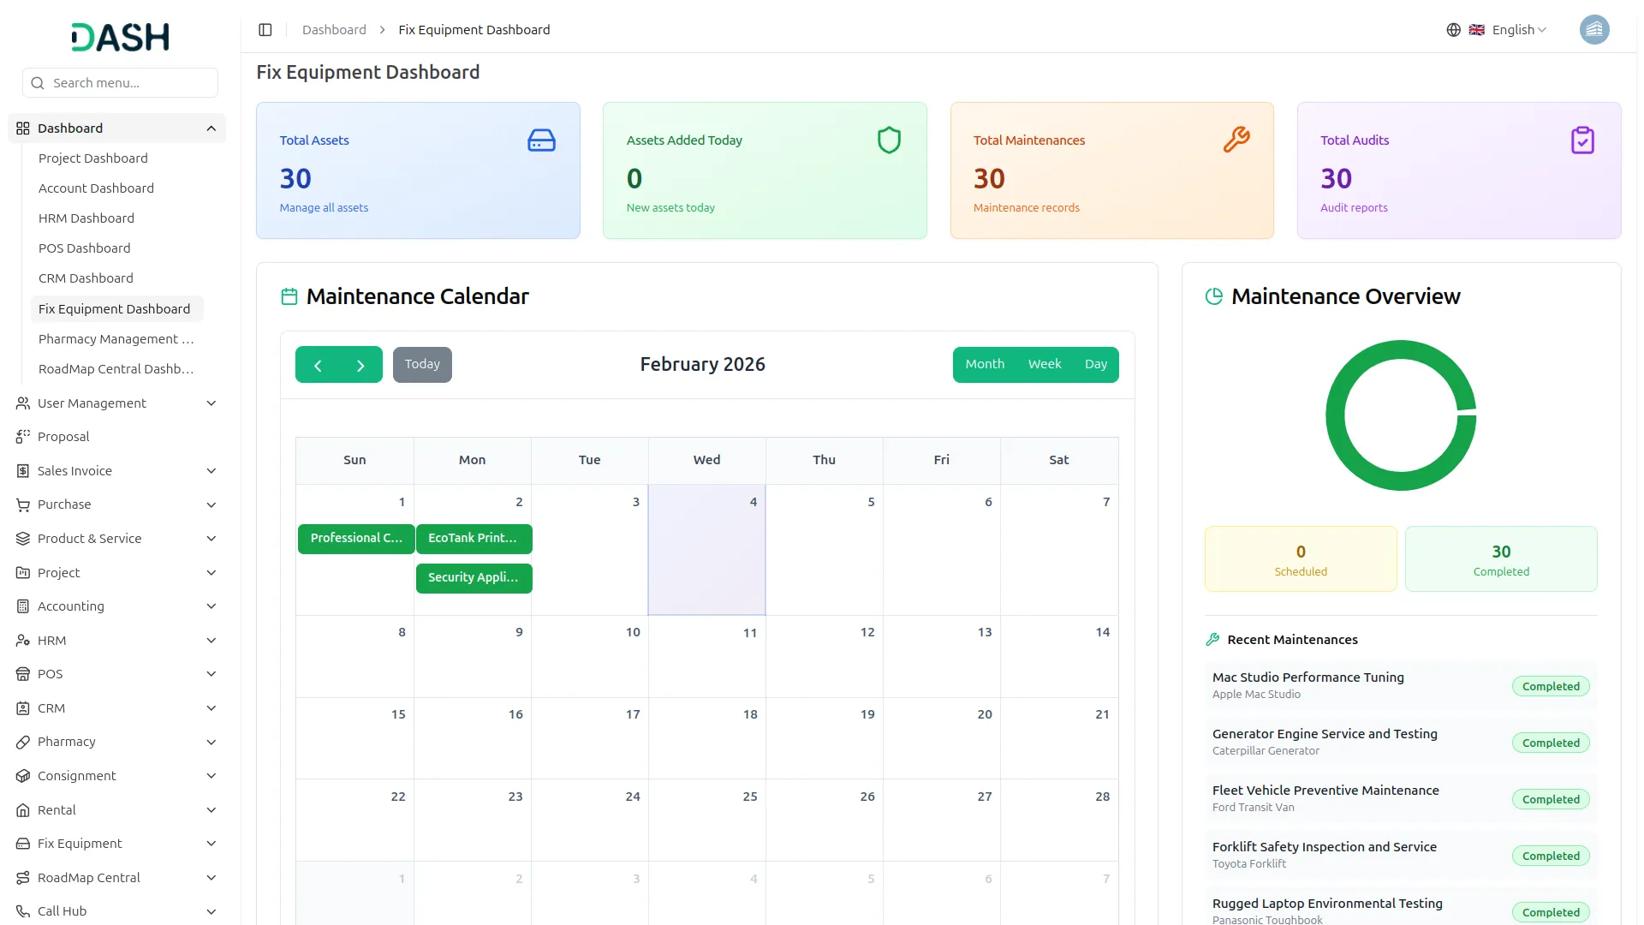The height and width of the screenshot is (925, 1644).
Task: Select Month calendar view
Action: [x=985, y=364]
